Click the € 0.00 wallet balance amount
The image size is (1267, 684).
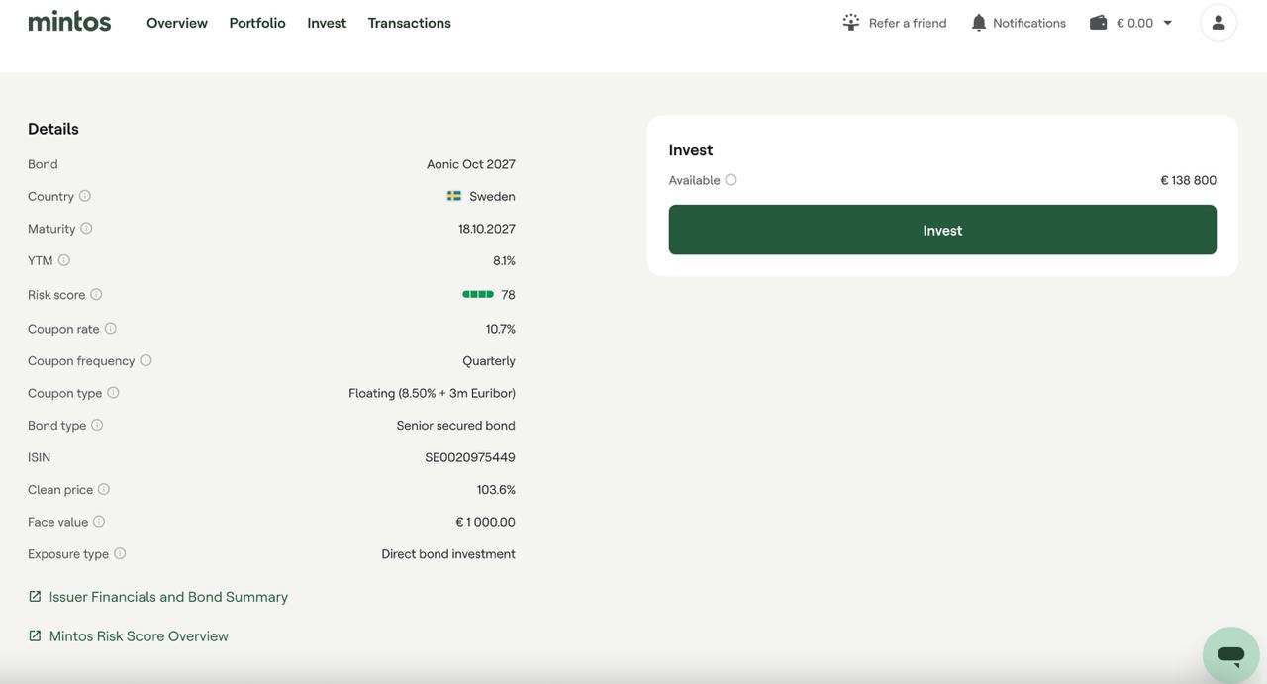1134,23
